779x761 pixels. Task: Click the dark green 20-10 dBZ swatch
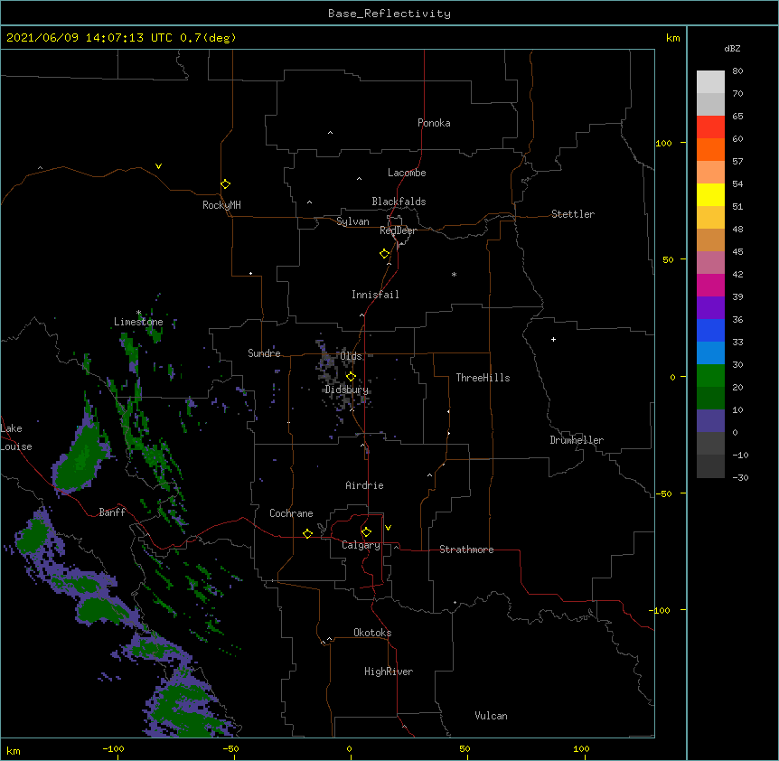(x=710, y=399)
